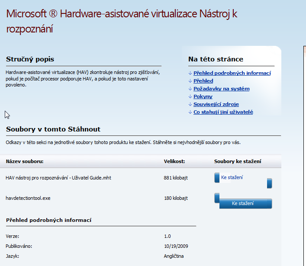Click the Velikost column header

pos(174,161)
